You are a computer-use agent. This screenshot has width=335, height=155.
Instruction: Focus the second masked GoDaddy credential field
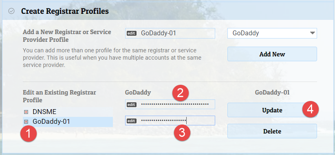click(170, 121)
